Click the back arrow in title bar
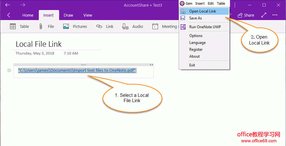 click(x=8, y=5)
